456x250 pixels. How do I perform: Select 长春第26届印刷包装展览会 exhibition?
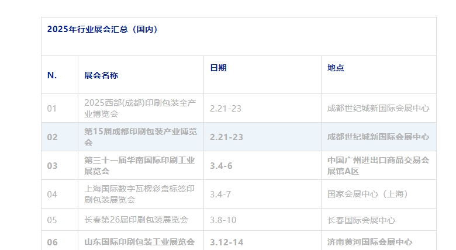(x=136, y=220)
